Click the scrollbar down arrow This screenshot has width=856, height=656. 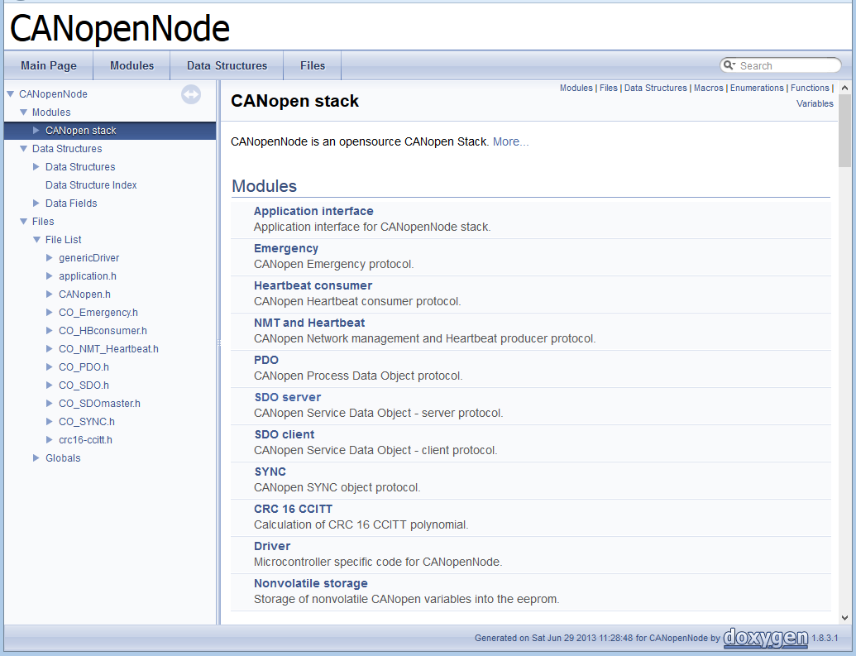tap(844, 618)
